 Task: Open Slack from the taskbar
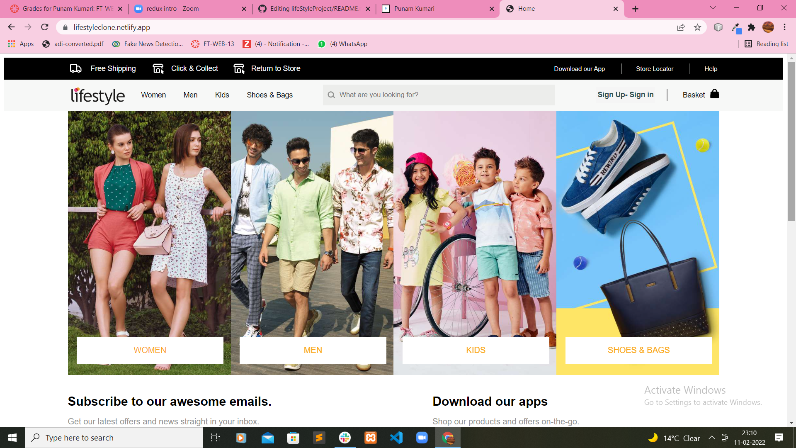tap(345, 438)
